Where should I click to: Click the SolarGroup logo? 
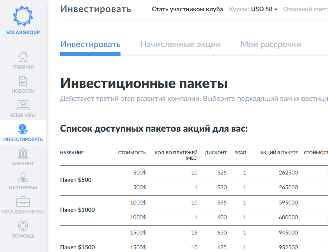point(23,19)
